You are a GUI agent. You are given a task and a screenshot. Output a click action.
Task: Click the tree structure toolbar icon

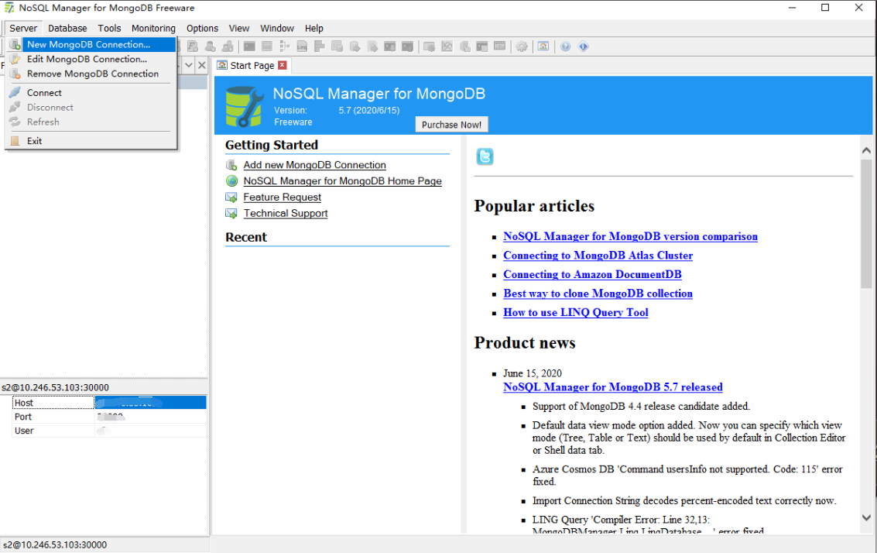[284, 46]
